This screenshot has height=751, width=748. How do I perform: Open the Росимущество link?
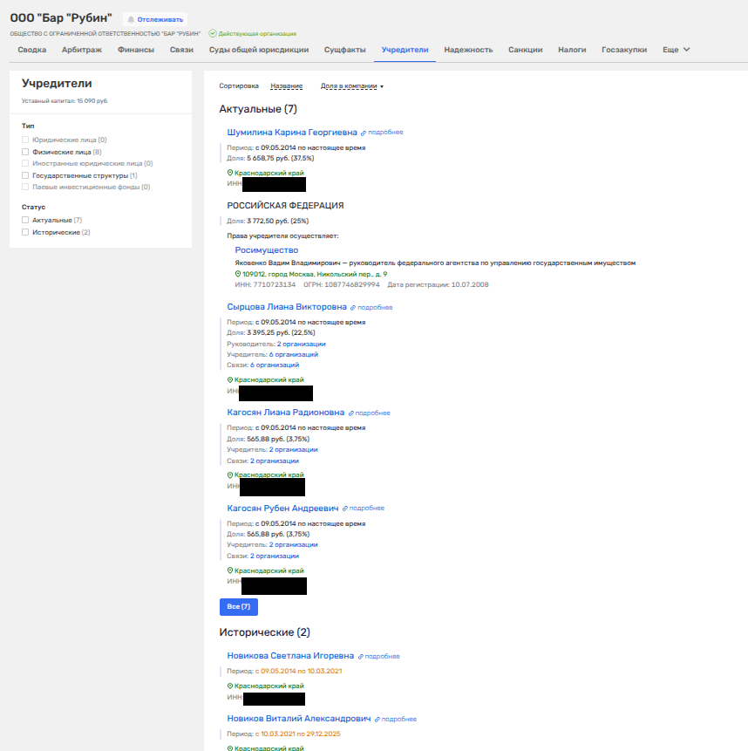(x=266, y=250)
